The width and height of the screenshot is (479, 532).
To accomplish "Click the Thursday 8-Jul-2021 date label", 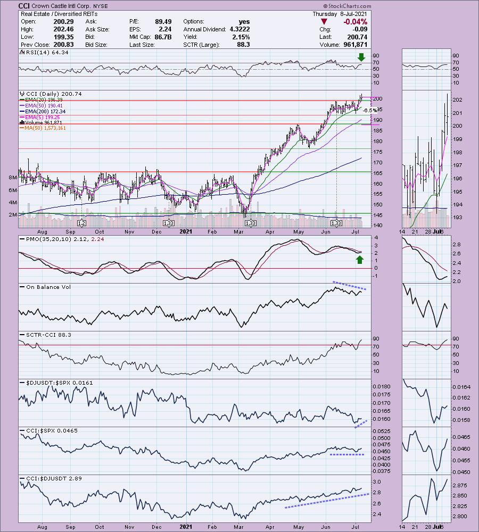I will click(x=340, y=14).
